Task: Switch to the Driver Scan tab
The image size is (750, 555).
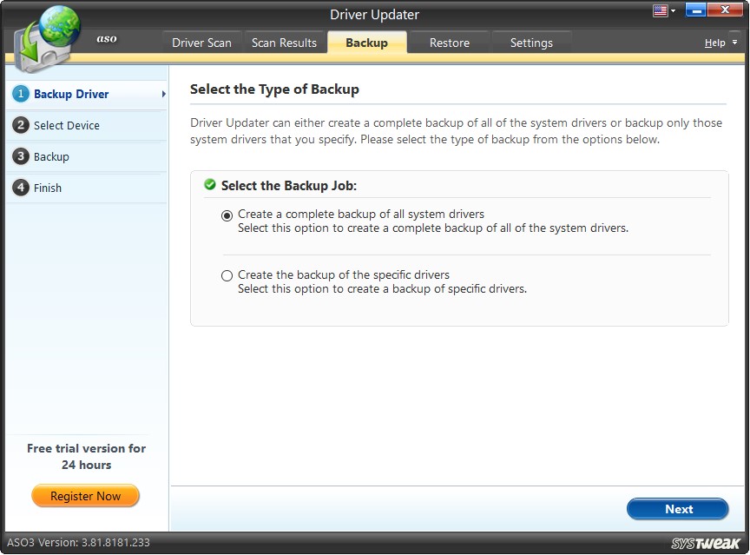Action: click(201, 42)
